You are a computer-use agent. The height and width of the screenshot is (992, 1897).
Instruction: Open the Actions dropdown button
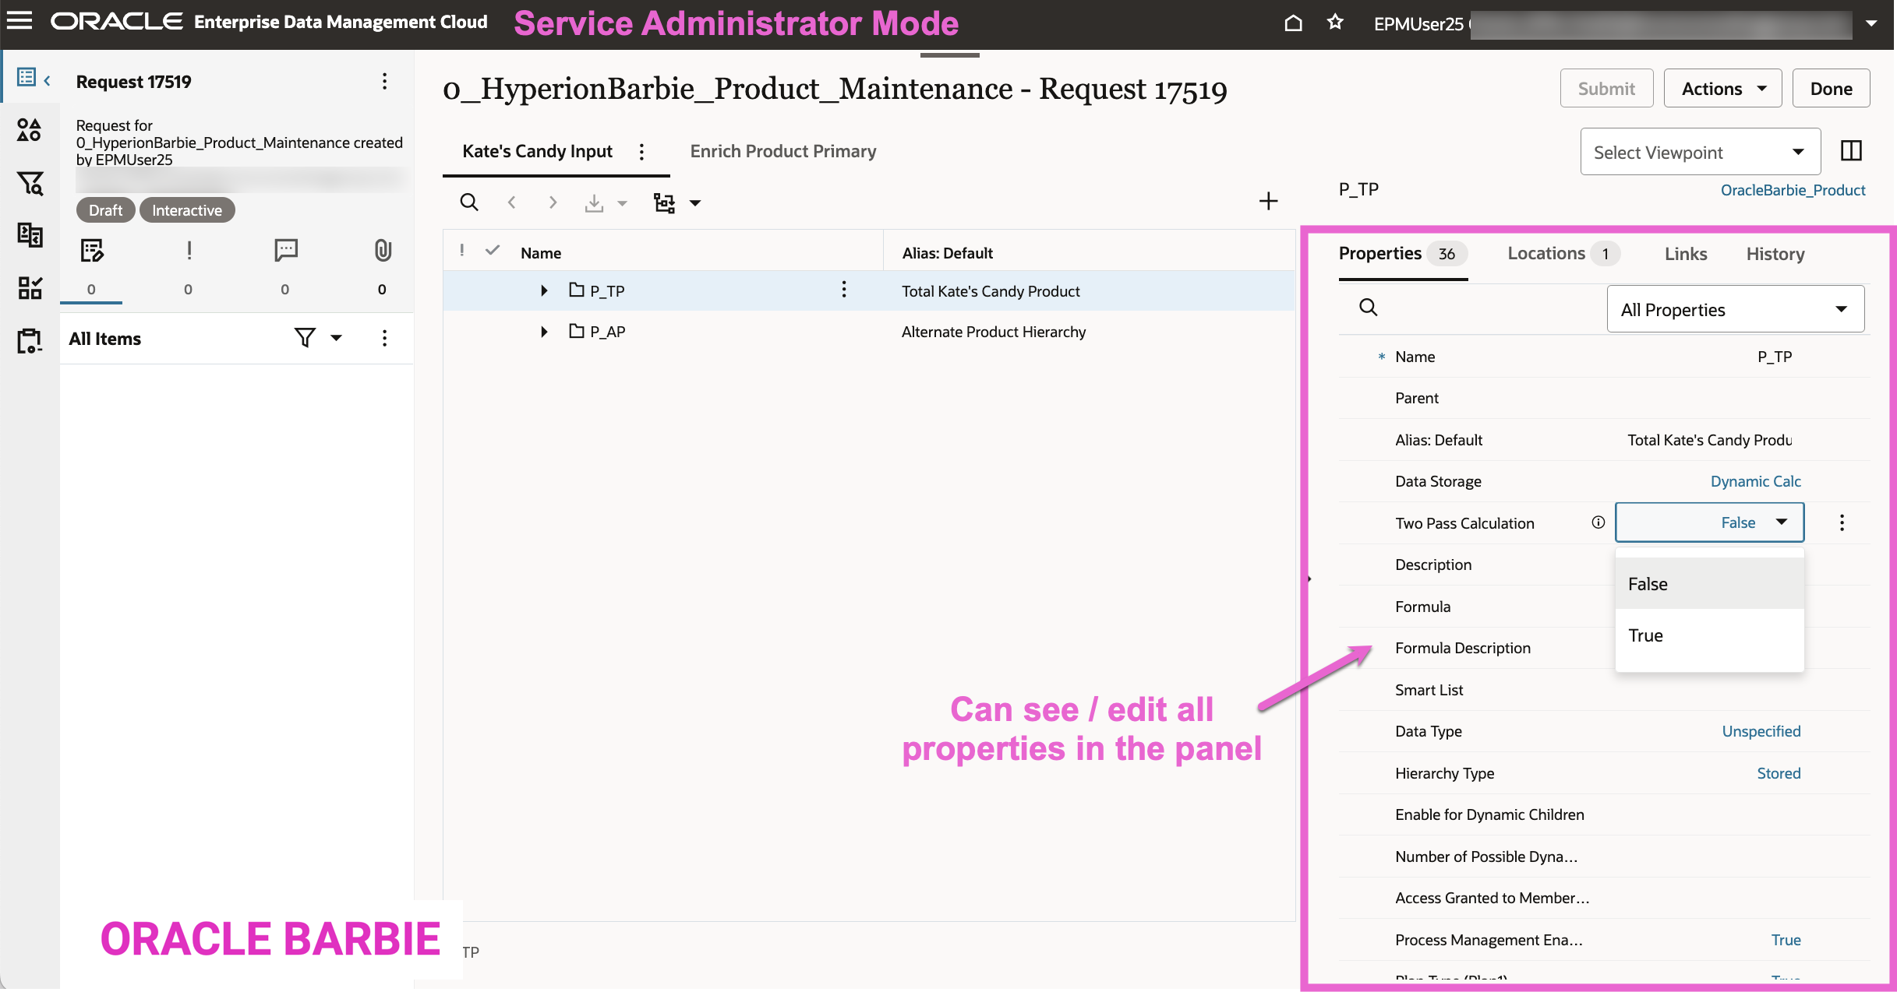pos(1722,89)
